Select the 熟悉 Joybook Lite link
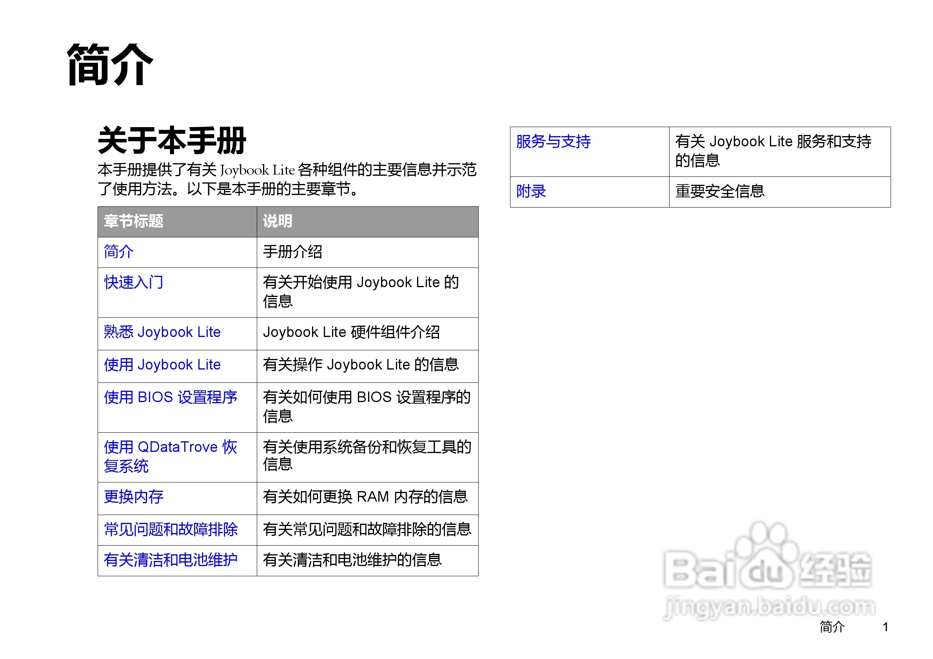Viewport: 933px width, 659px height. click(x=162, y=333)
